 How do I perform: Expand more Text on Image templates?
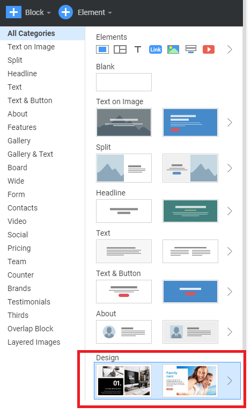[x=230, y=122]
